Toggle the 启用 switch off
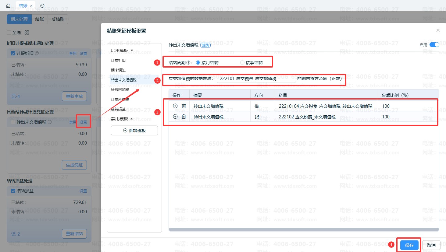The width and height of the screenshot is (446, 252). pyautogui.click(x=434, y=45)
